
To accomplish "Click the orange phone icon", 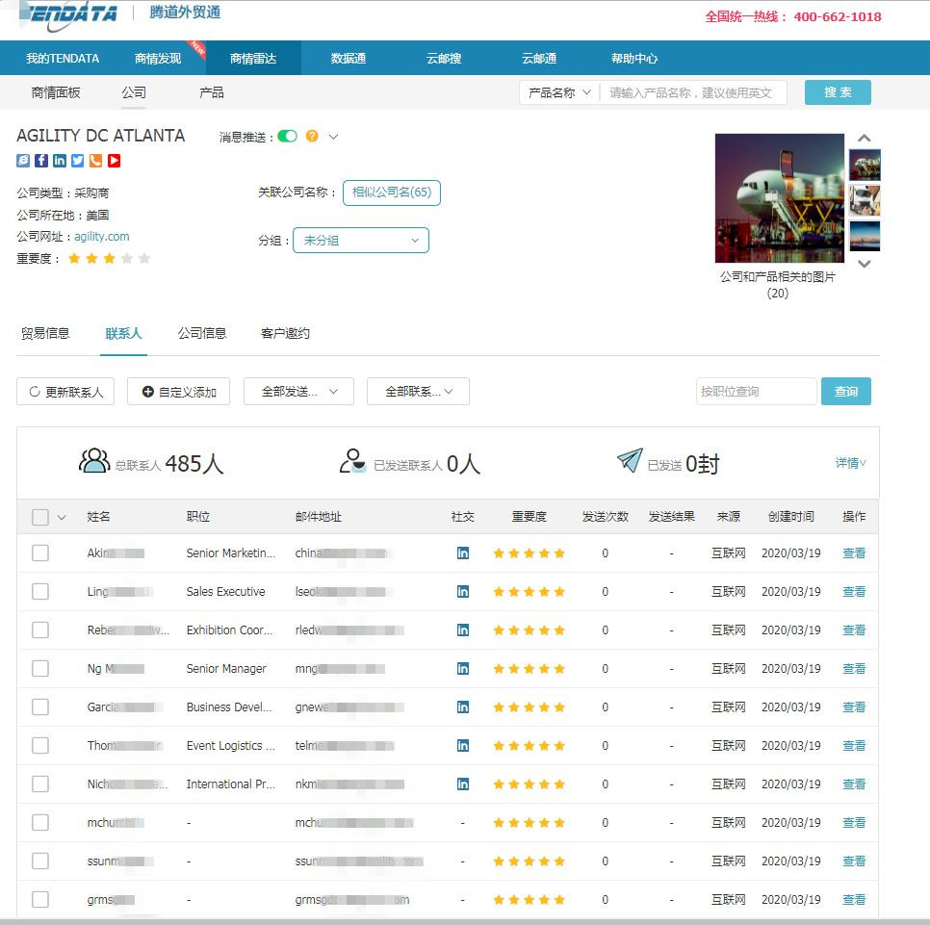I will tap(95, 160).
